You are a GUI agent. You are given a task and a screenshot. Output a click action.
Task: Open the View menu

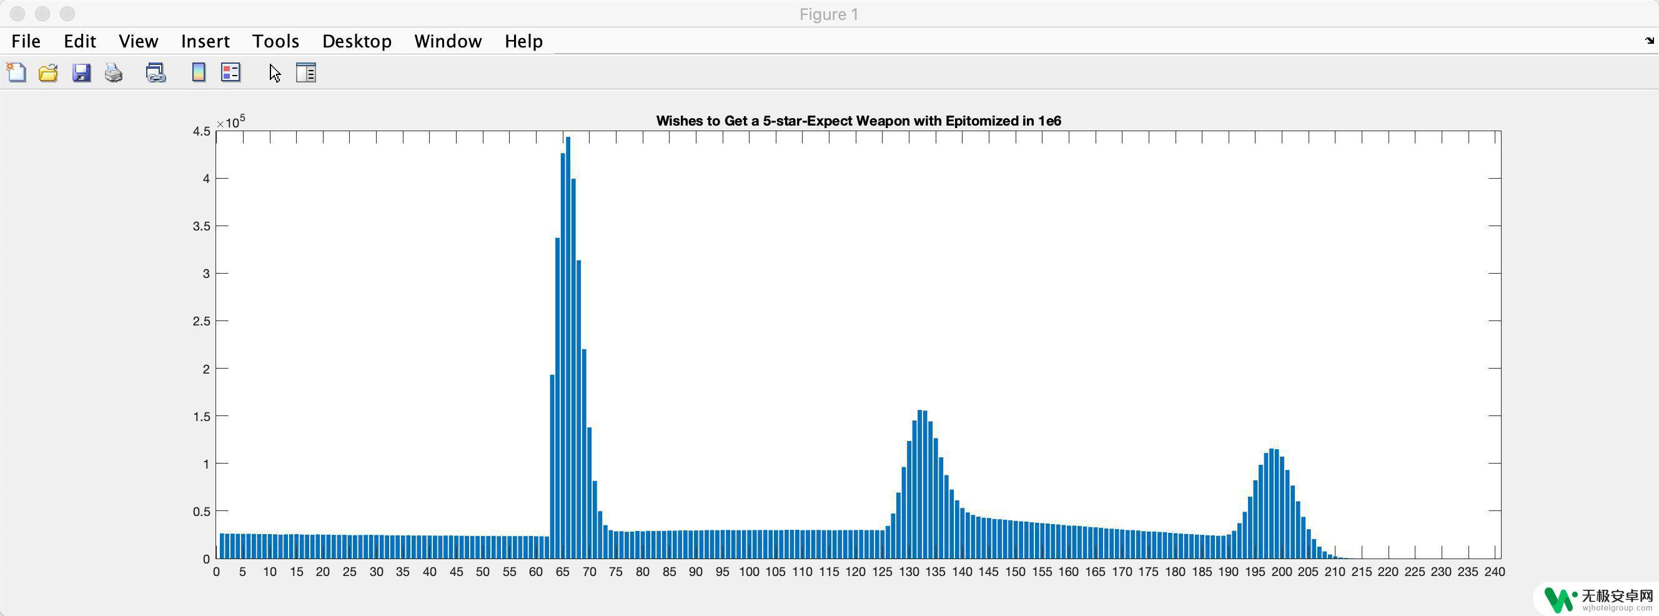pos(139,41)
